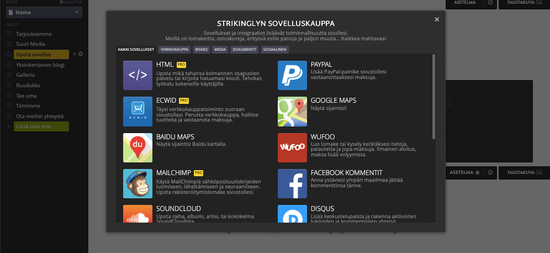This screenshot has width=550, height=253.
Task: Switch to Media tab
Action: 220,50
